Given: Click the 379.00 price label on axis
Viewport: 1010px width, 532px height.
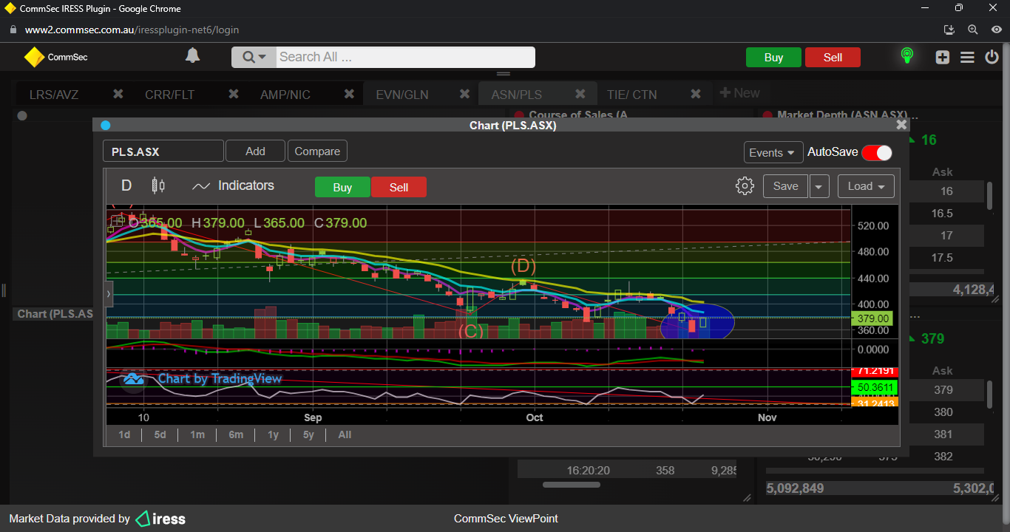Looking at the screenshot, I should (x=872, y=318).
